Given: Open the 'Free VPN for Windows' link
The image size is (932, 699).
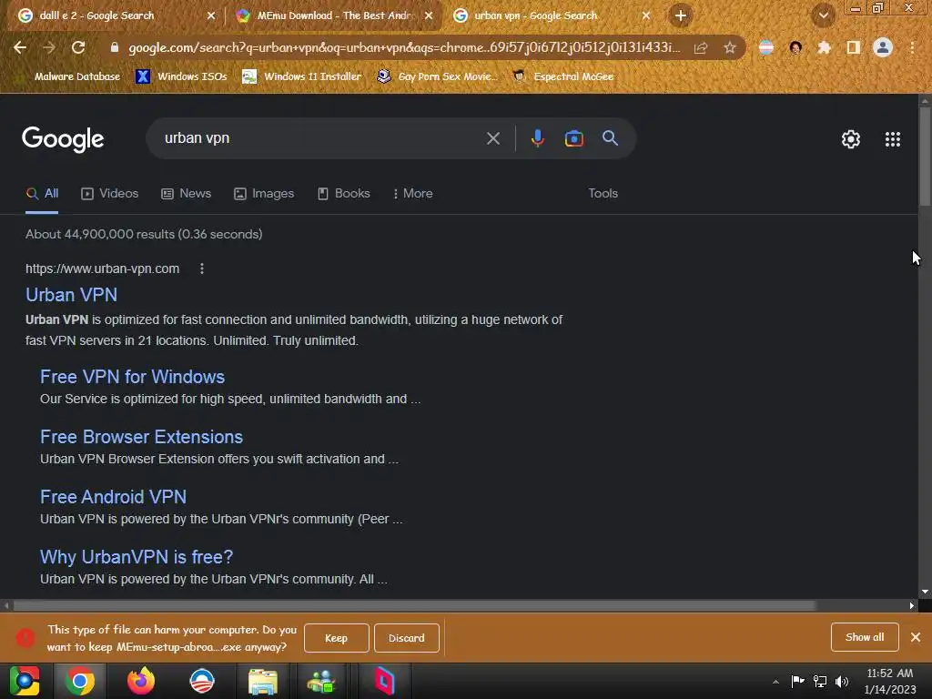Looking at the screenshot, I should pyautogui.click(x=132, y=377).
